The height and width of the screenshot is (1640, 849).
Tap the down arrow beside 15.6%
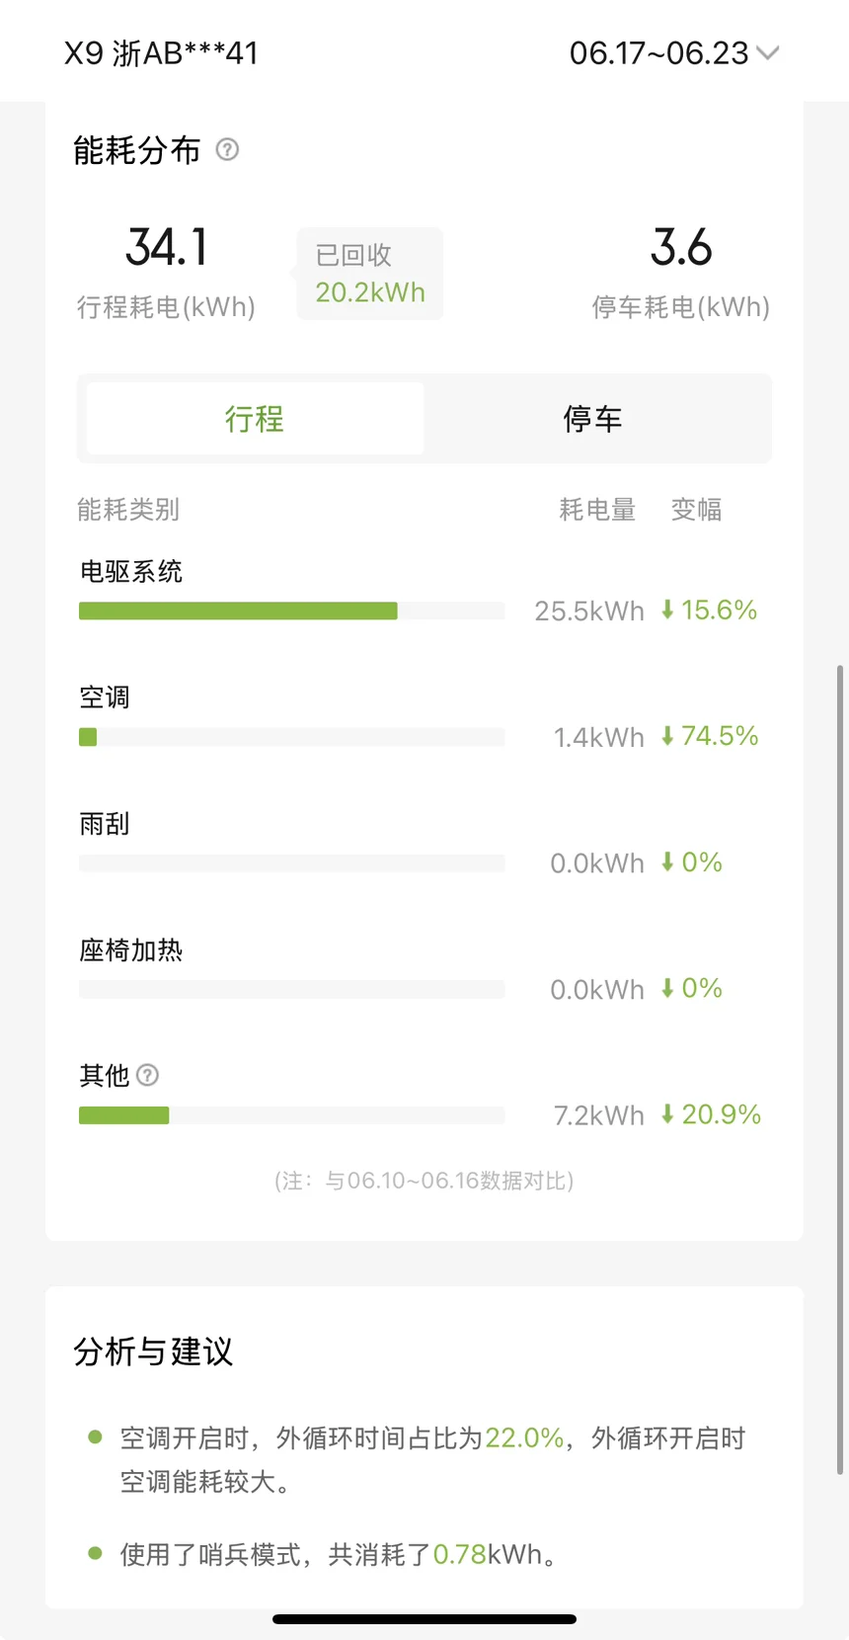pos(667,610)
